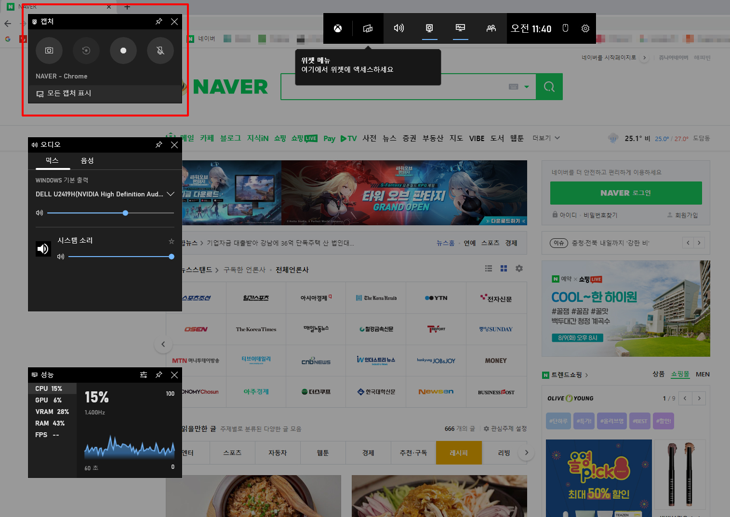The width and height of the screenshot is (730, 517).
Task: Toggle Audio widget in Game Bar
Action: tap(398, 28)
